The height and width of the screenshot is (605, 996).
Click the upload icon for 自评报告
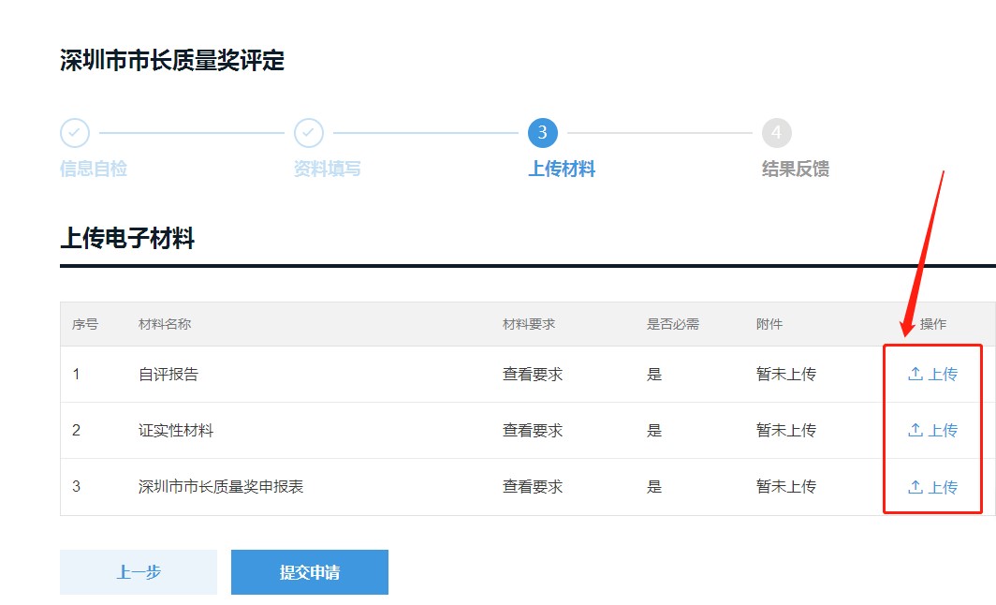pos(915,374)
